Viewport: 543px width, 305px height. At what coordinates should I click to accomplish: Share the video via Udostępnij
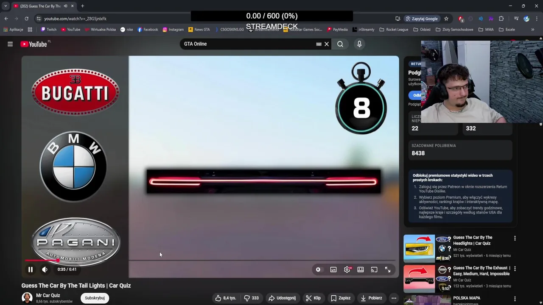point(282,298)
